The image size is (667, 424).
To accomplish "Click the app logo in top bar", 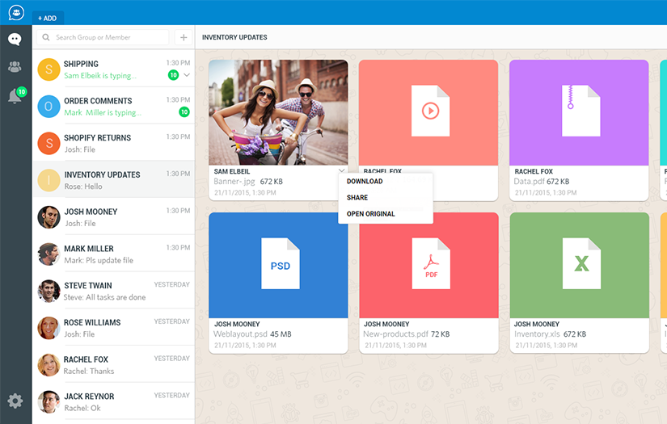I will [x=16, y=12].
